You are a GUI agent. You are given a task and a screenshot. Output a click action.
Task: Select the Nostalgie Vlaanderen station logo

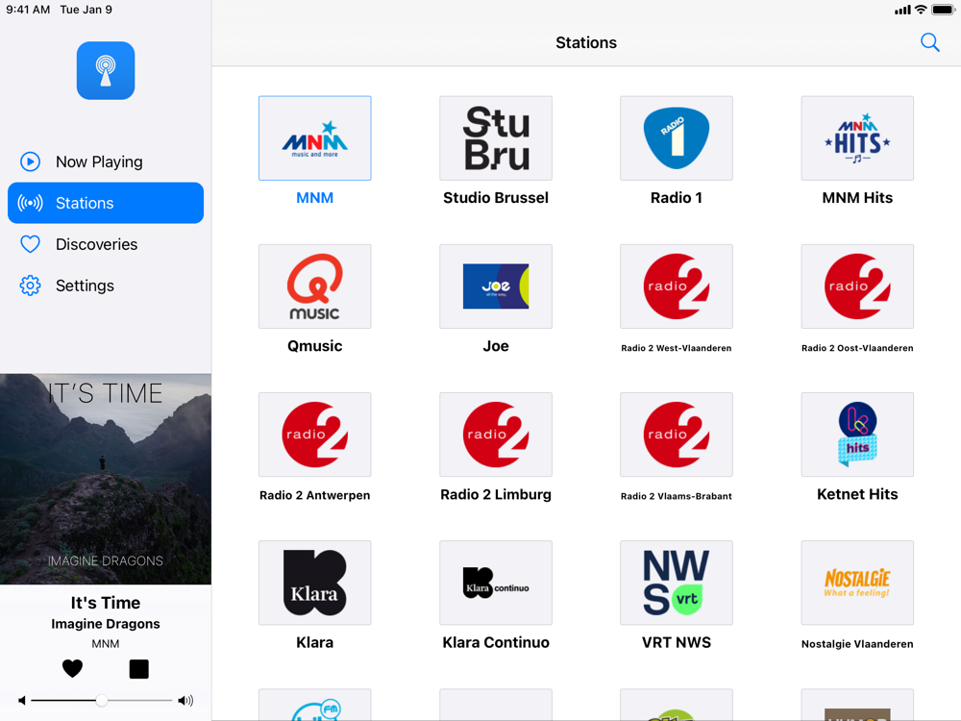(857, 584)
